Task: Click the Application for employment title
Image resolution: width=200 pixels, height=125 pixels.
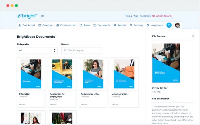Action: click(57, 95)
